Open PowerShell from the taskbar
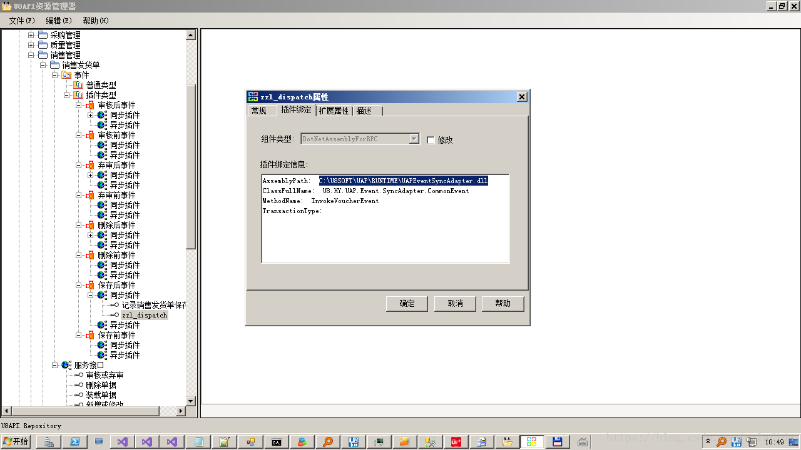The image size is (801, 450). (x=74, y=442)
